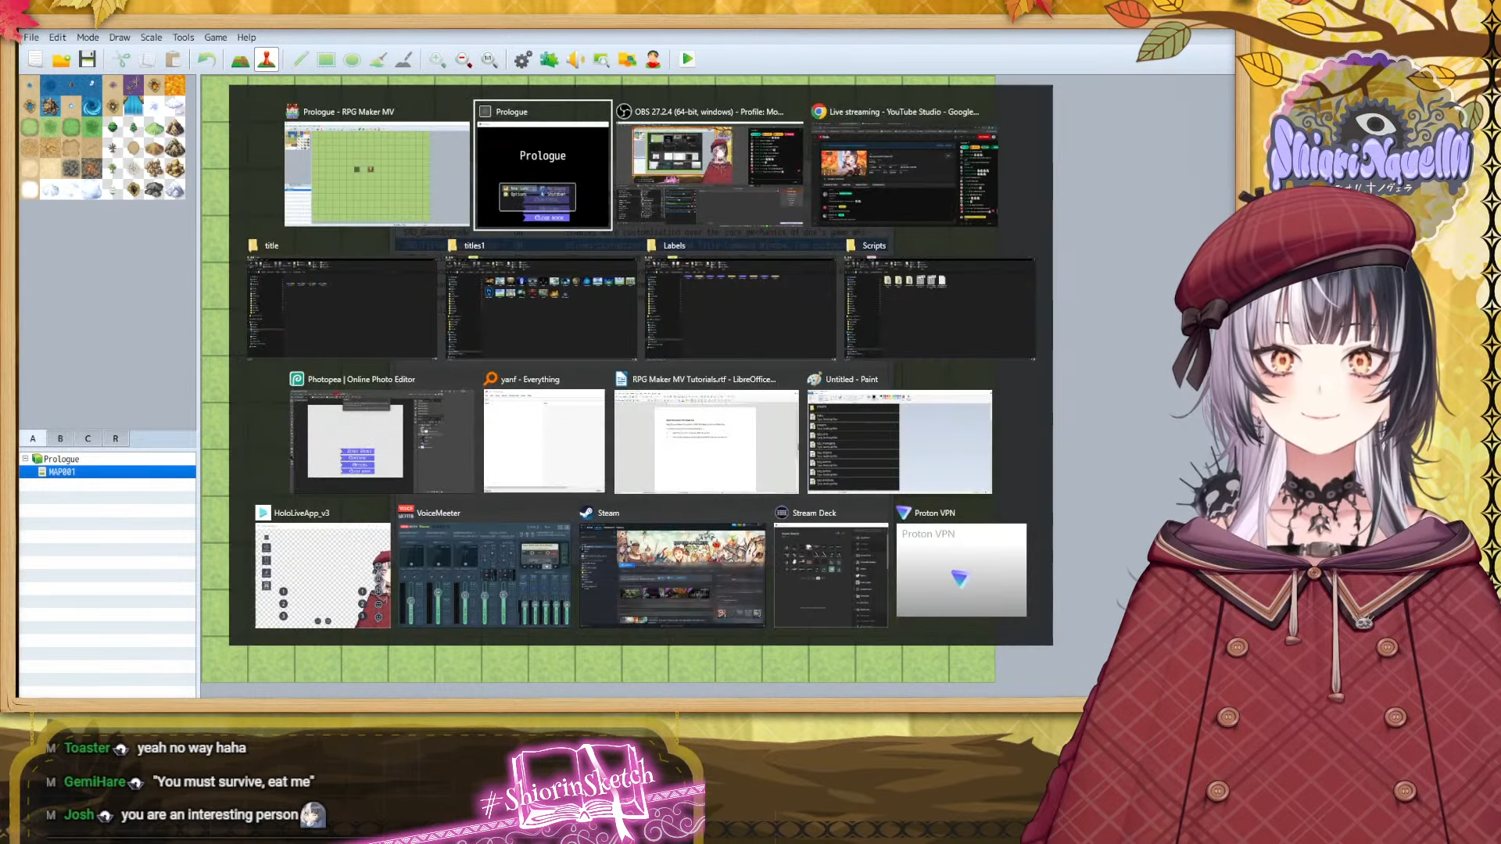This screenshot has height=844, width=1501.
Task: Zoom out of the map
Action: tap(464, 59)
